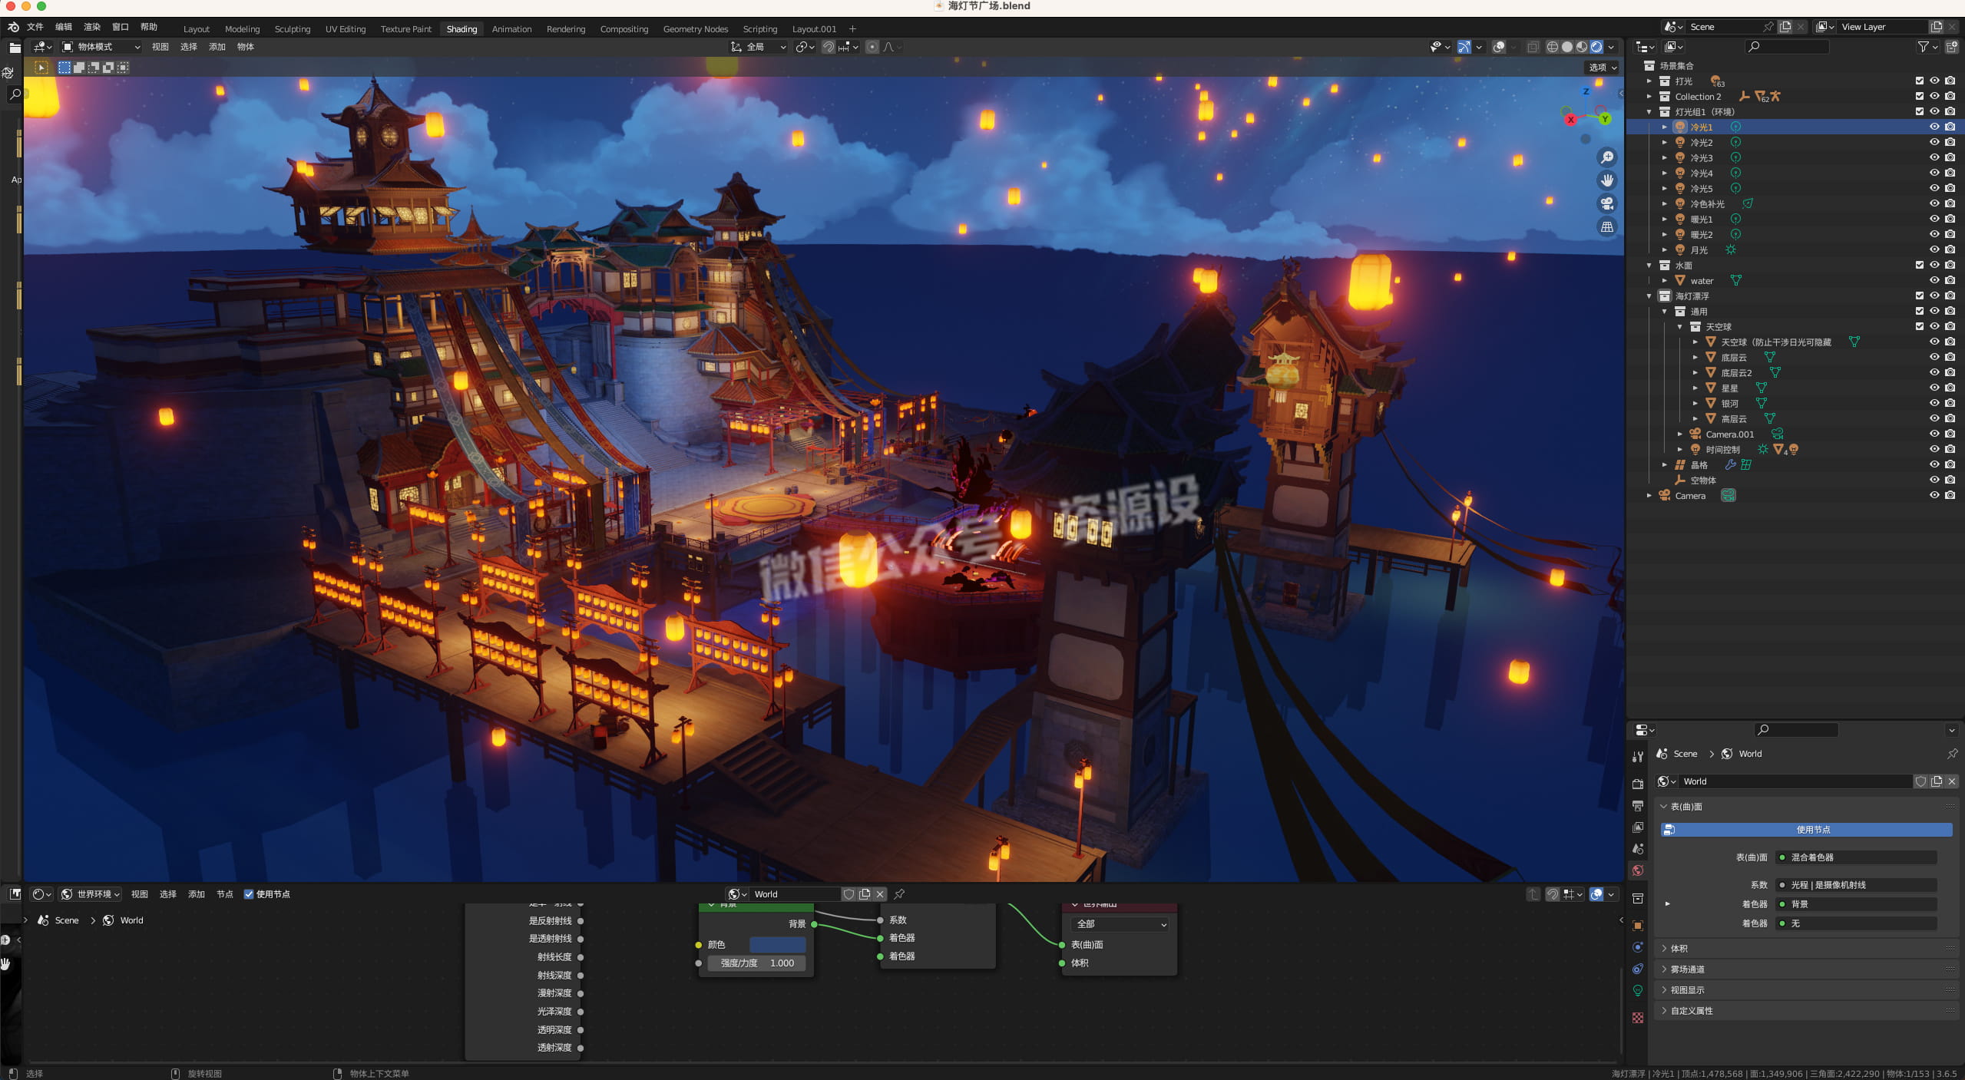The width and height of the screenshot is (1965, 1080).
Task: Hide 冷光2 in viewport via eye icon
Action: point(1934,143)
